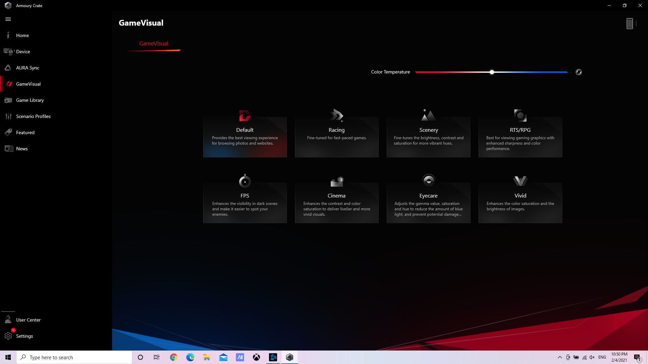
Task: Click the Device keyboard icon in sidebar
Action: [x=8, y=51]
